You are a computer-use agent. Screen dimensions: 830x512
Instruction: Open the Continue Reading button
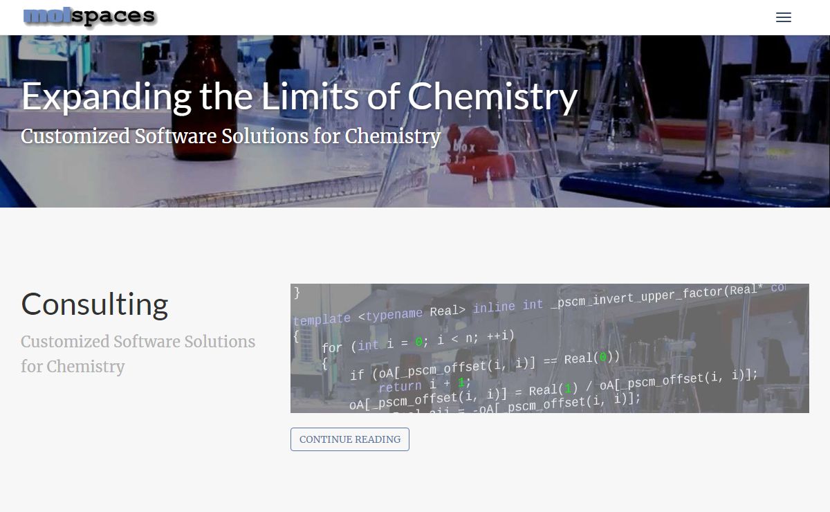tap(350, 439)
